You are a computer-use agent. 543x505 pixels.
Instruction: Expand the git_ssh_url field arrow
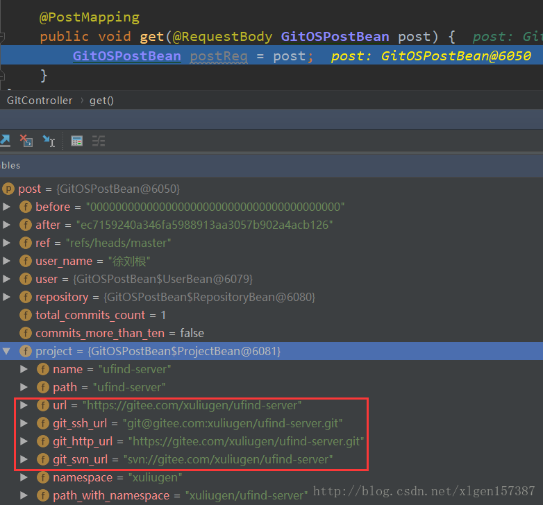tap(24, 423)
